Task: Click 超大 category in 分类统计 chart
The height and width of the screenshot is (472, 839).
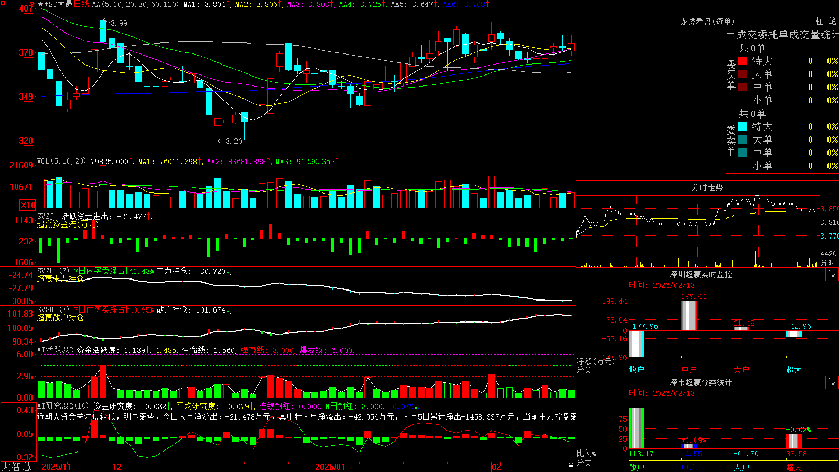Action: tap(794, 467)
